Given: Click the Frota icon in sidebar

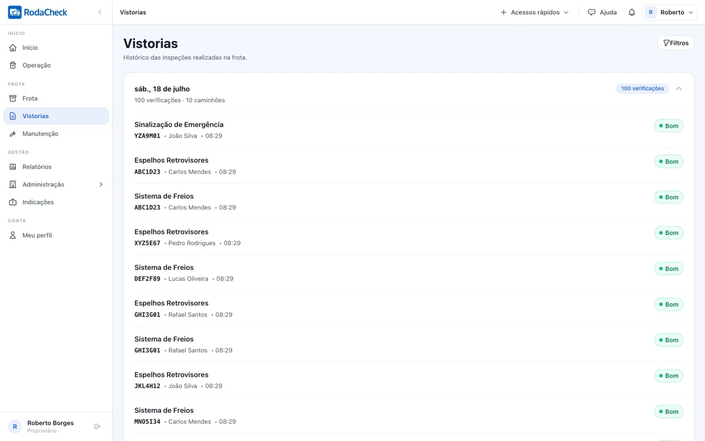Looking at the screenshot, I should click(x=13, y=98).
